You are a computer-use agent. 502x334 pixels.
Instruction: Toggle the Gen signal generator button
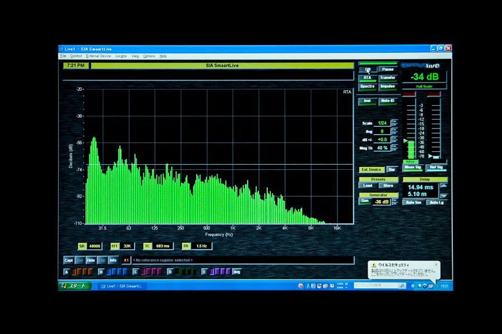[x=365, y=201]
